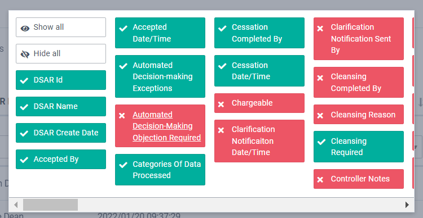This screenshot has height=218, width=423.
Task: Toggle DSAR Create Date column
Action: tap(61, 133)
